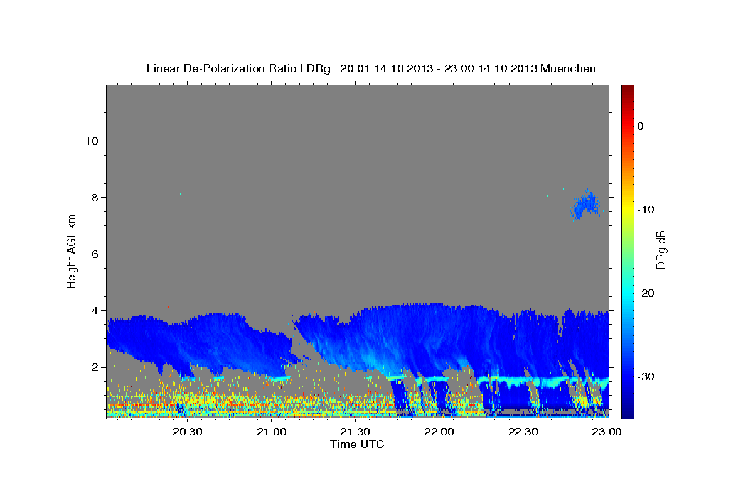Click the 21:30 time tick label

[x=355, y=432]
